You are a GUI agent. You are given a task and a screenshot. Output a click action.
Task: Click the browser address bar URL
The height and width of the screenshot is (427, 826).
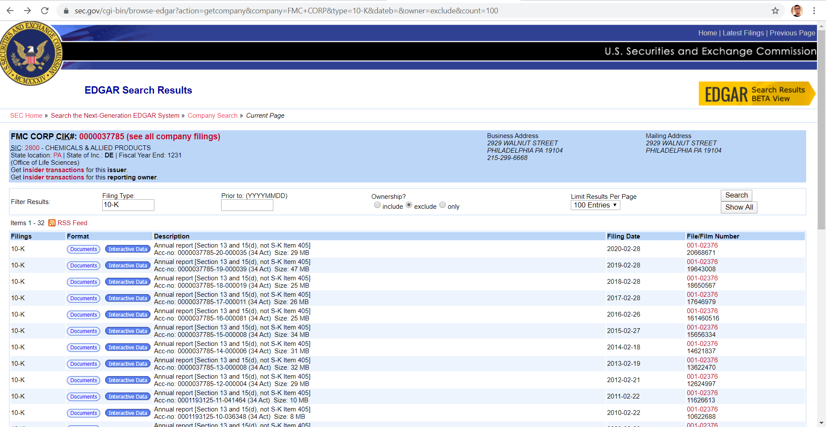(286, 11)
